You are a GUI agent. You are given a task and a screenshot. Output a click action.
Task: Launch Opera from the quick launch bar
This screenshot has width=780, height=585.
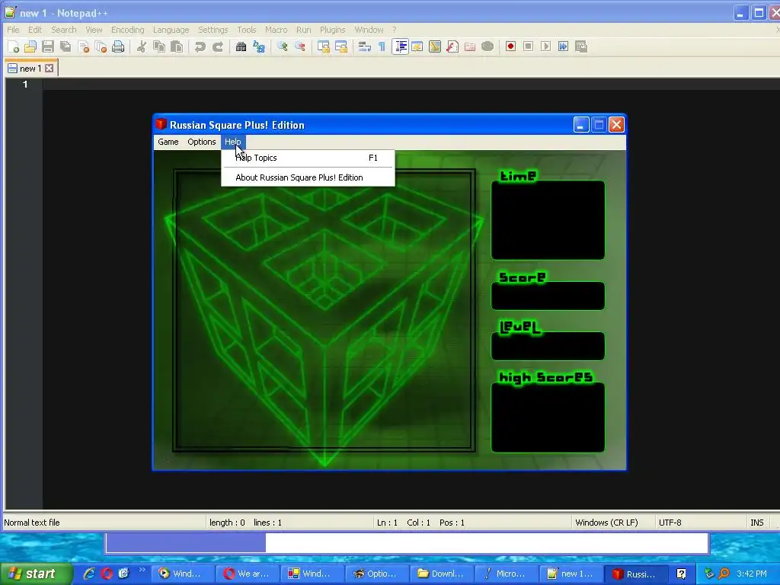coord(107,574)
